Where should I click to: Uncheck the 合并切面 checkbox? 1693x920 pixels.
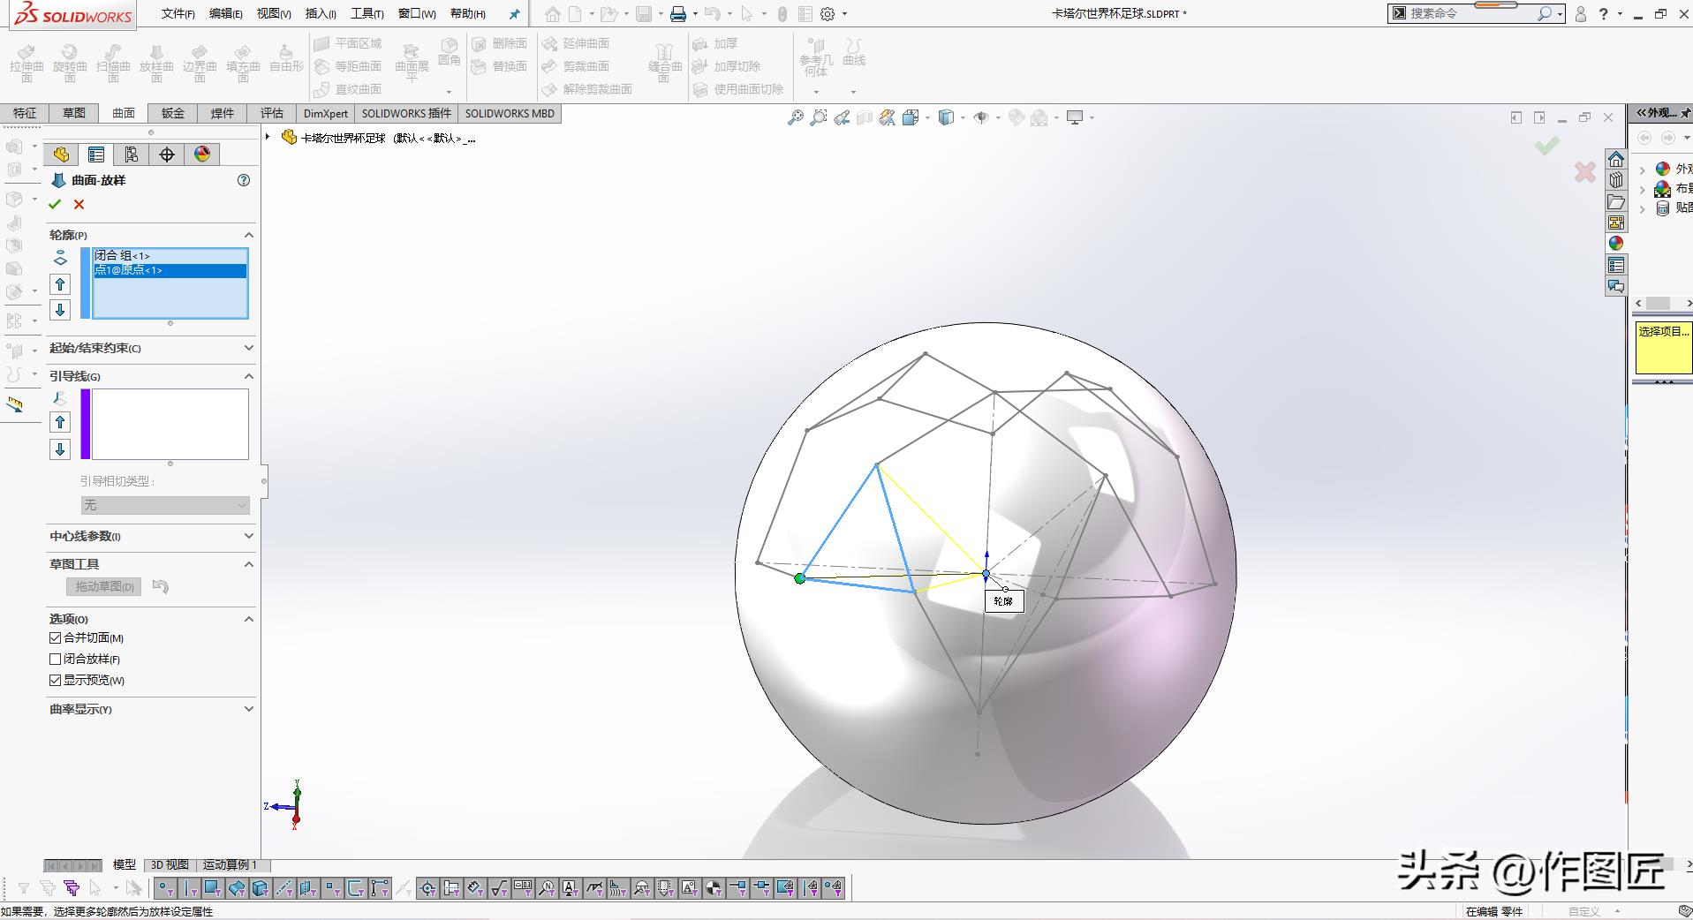[x=56, y=637]
